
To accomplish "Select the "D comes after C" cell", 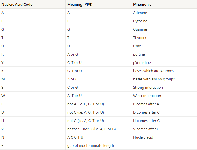I will point(146,112).
